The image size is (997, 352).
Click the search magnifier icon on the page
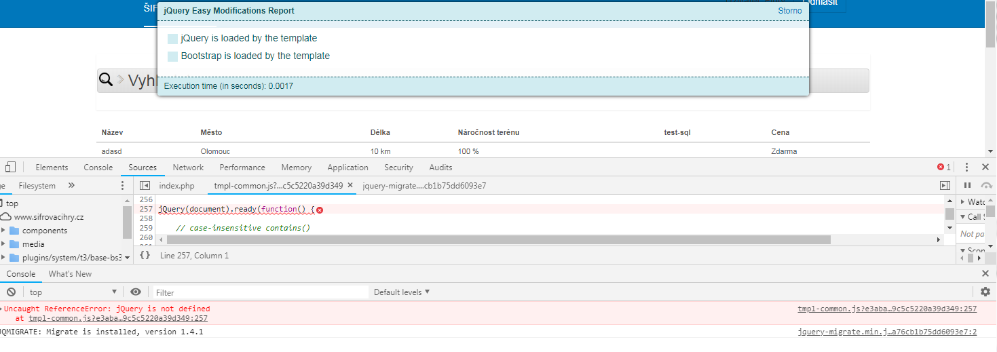(x=106, y=80)
